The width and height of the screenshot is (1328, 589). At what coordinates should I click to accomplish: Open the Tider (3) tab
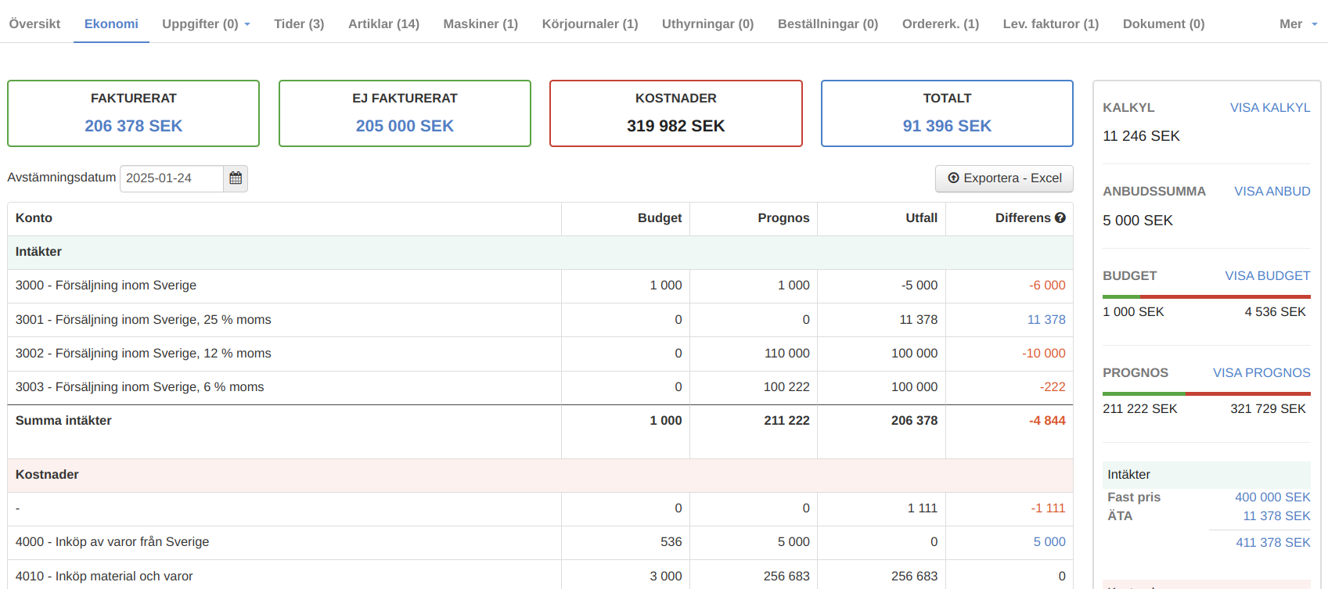(x=299, y=24)
